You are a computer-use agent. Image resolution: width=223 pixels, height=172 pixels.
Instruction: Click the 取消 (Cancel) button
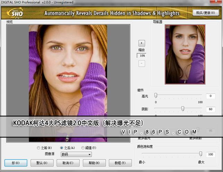click(68, 163)
